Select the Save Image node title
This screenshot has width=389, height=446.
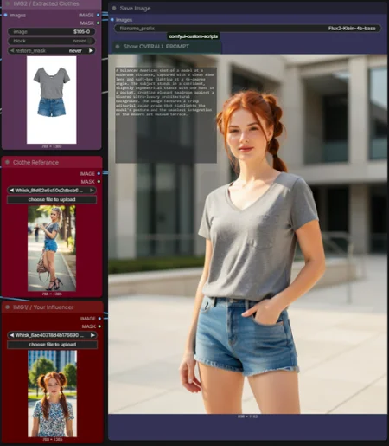point(135,9)
